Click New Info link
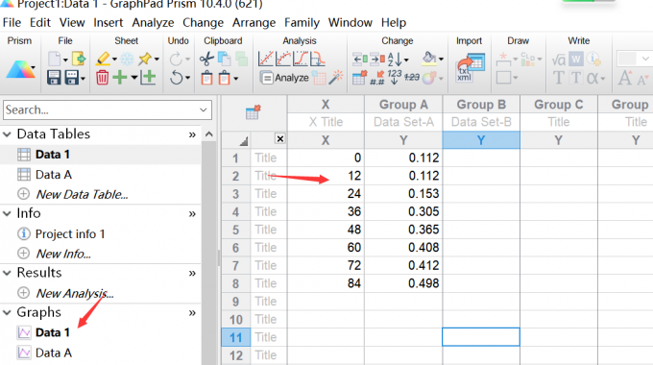The height and width of the screenshot is (365, 653). [x=63, y=254]
